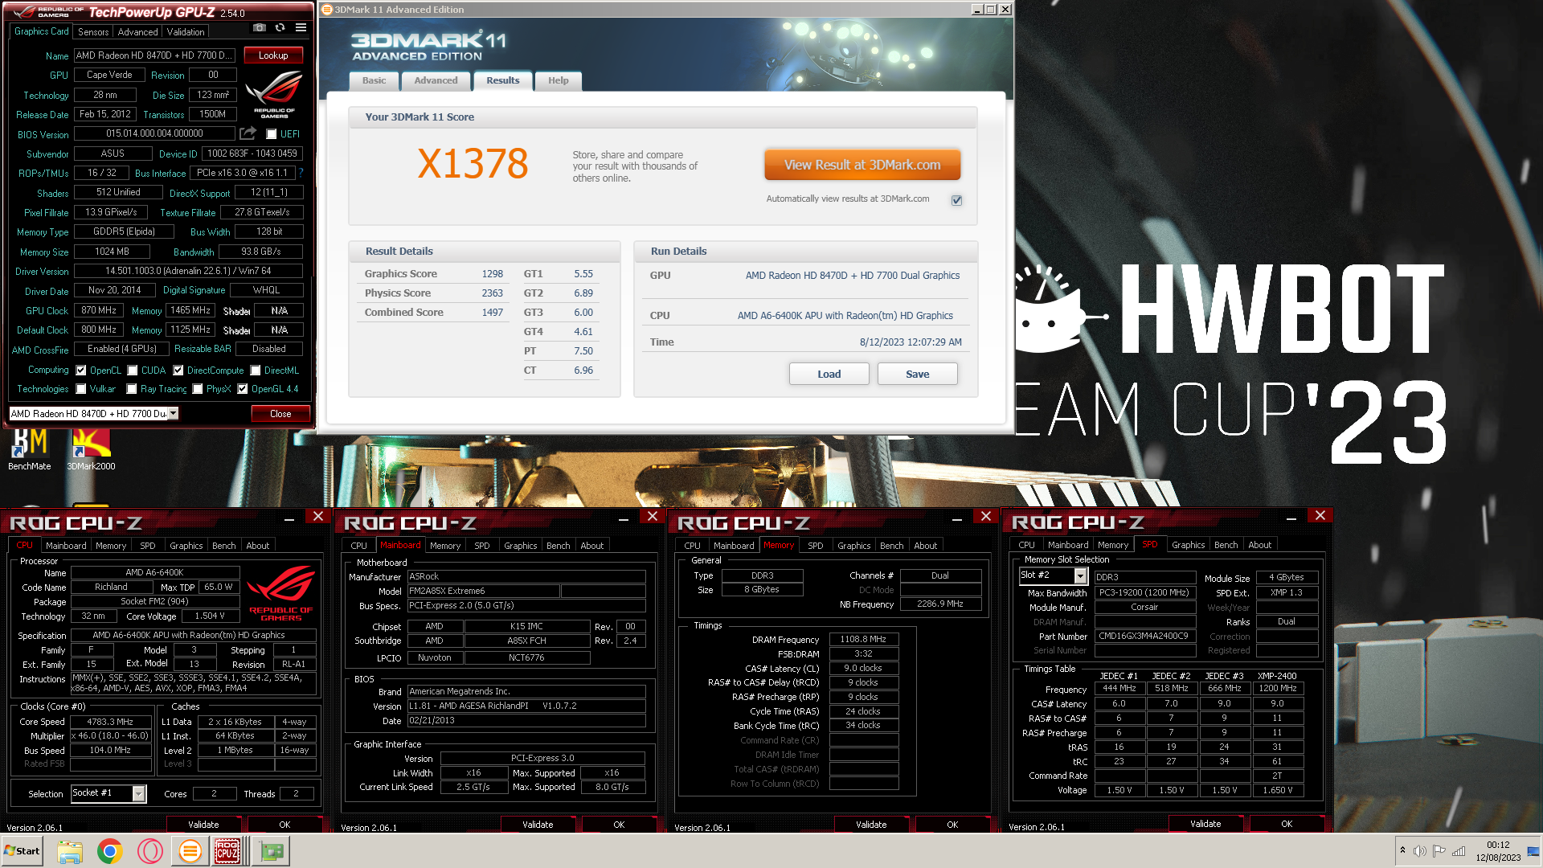The height and width of the screenshot is (868, 1543).
Task: Open the Advanced tab in 3DMark 11
Action: click(436, 80)
